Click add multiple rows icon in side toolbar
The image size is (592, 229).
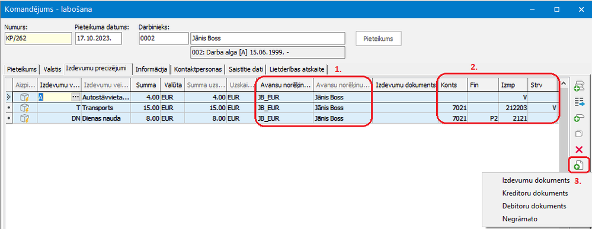click(578, 86)
